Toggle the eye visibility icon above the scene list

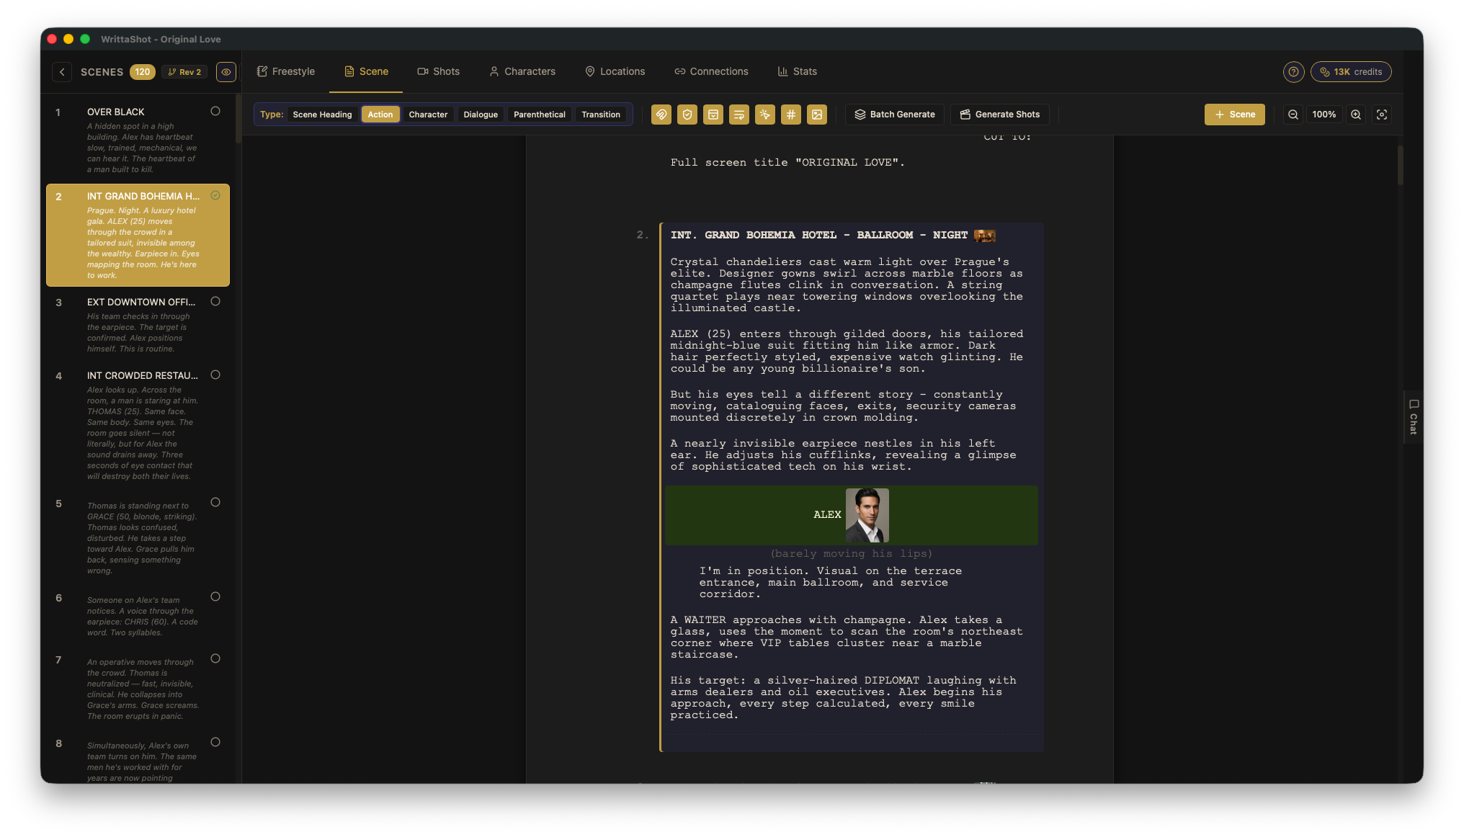point(226,71)
